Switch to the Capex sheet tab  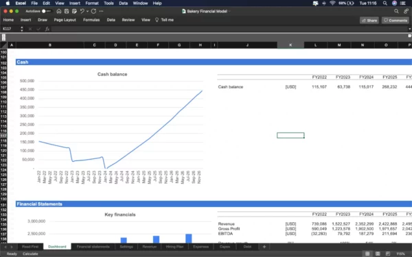click(225, 247)
